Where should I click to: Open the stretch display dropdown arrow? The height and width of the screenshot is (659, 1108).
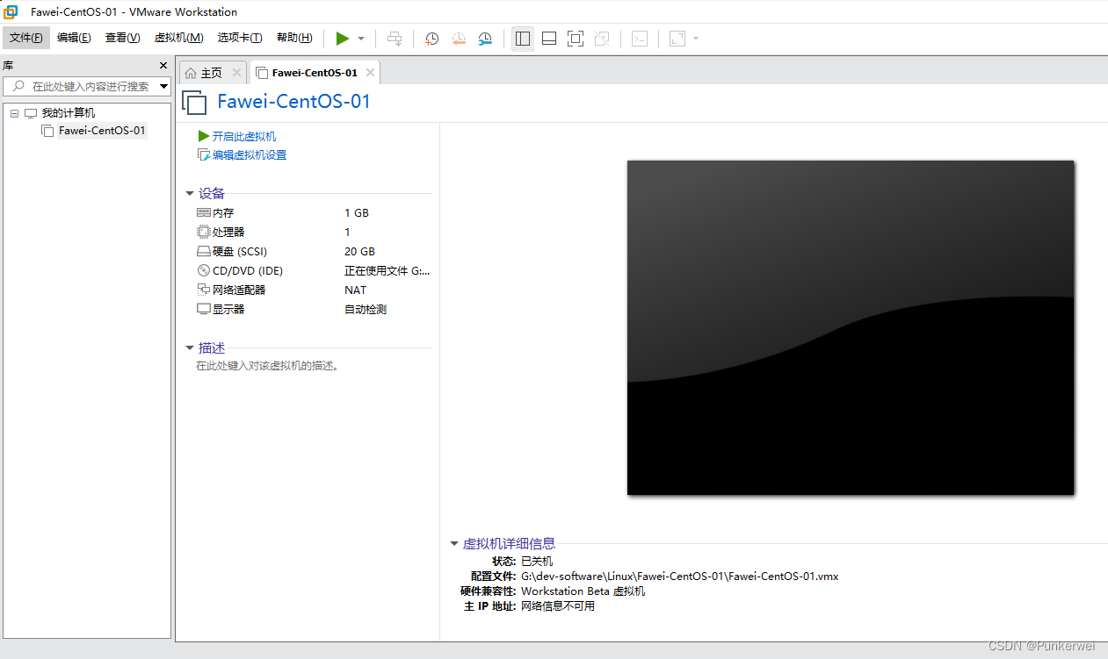tap(696, 39)
